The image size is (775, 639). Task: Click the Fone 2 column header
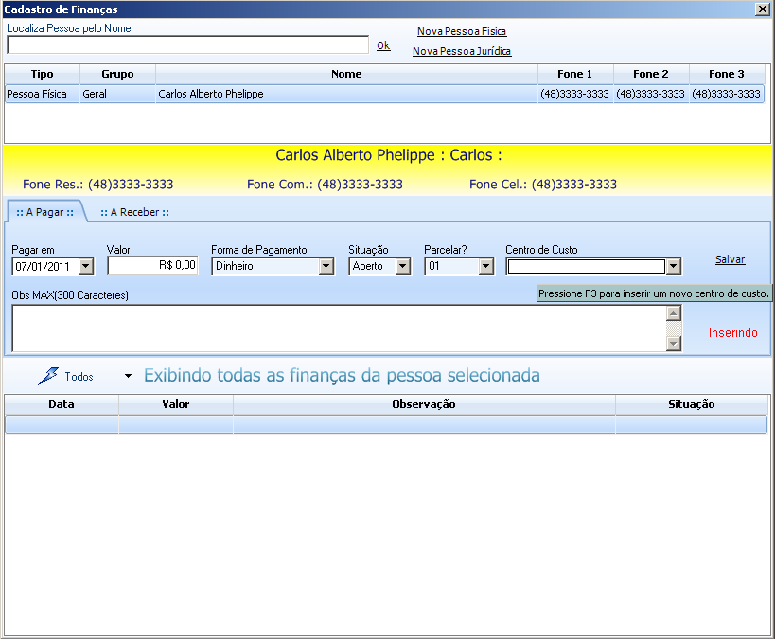(651, 74)
